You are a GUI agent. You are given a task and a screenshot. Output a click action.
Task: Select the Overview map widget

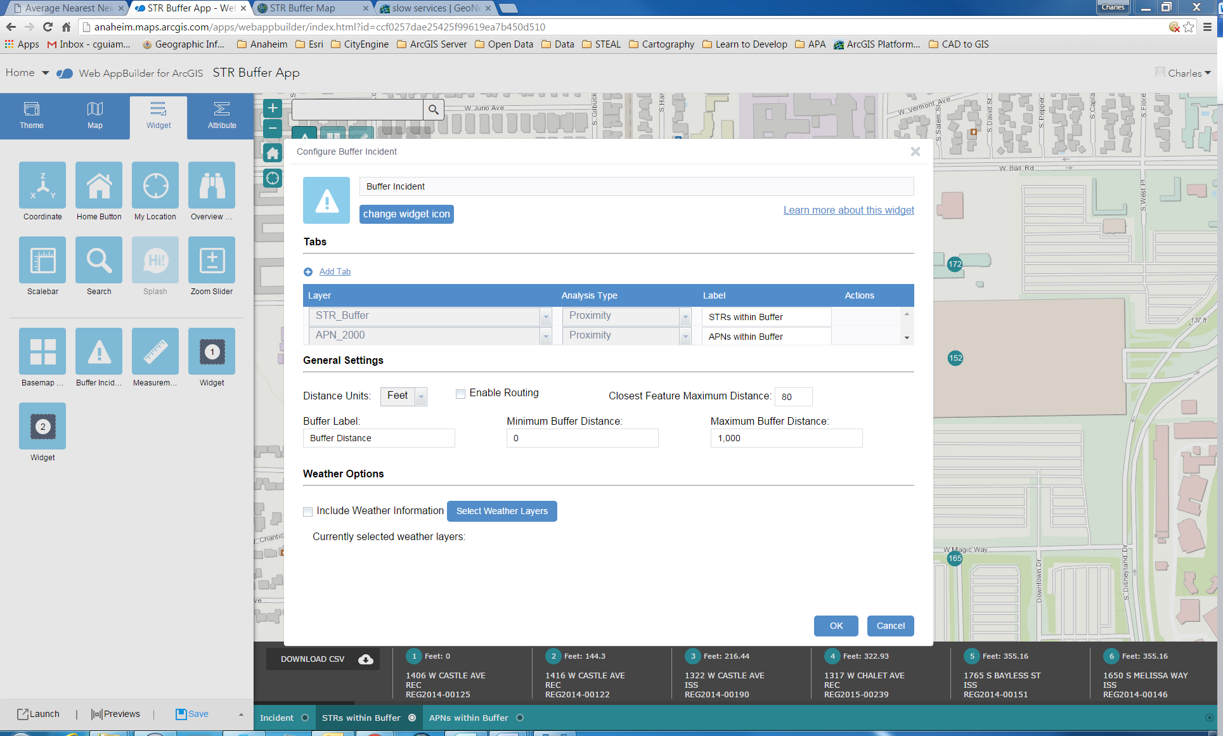(x=212, y=185)
